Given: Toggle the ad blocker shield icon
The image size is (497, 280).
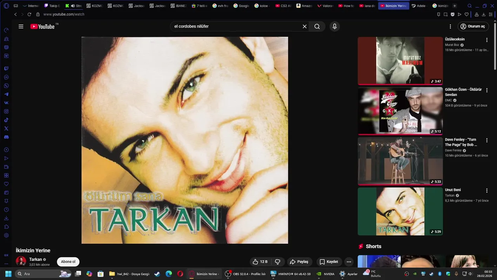Looking at the screenshot, I should click(452, 14).
